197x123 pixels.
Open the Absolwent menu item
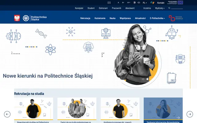click(130, 8)
